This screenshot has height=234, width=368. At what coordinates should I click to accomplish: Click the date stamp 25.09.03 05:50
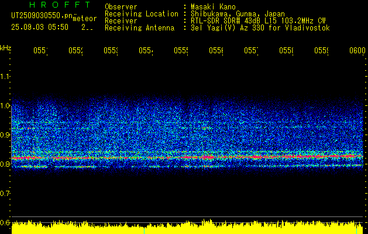40,27
